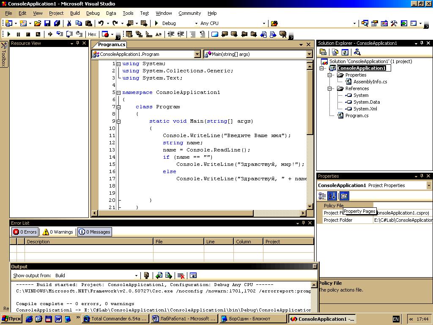Click the Save icon in the toolbar
Image resolution: width=433 pixels, height=325 pixels.
47,23
